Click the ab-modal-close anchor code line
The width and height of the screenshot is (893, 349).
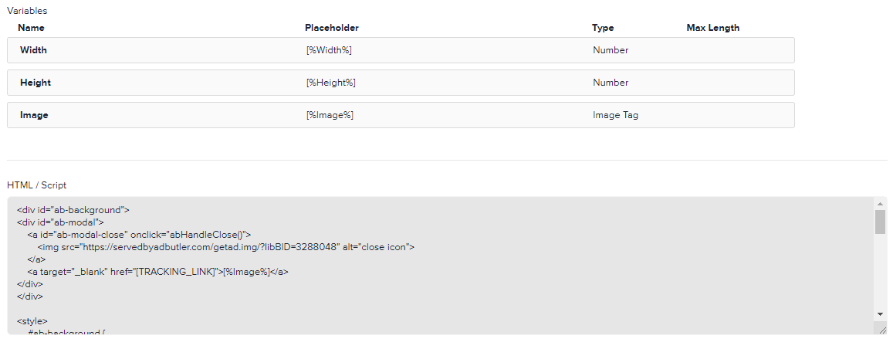[x=139, y=235]
